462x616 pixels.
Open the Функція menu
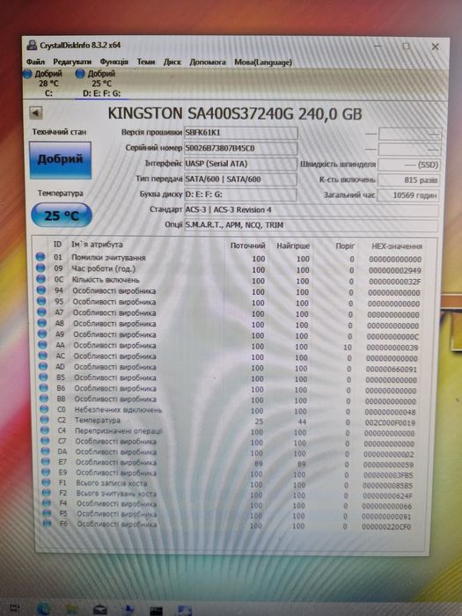(114, 62)
